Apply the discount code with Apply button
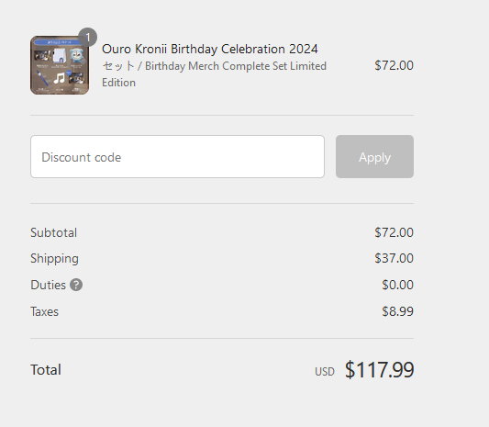The image size is (489, 427). tap(374, 157)
